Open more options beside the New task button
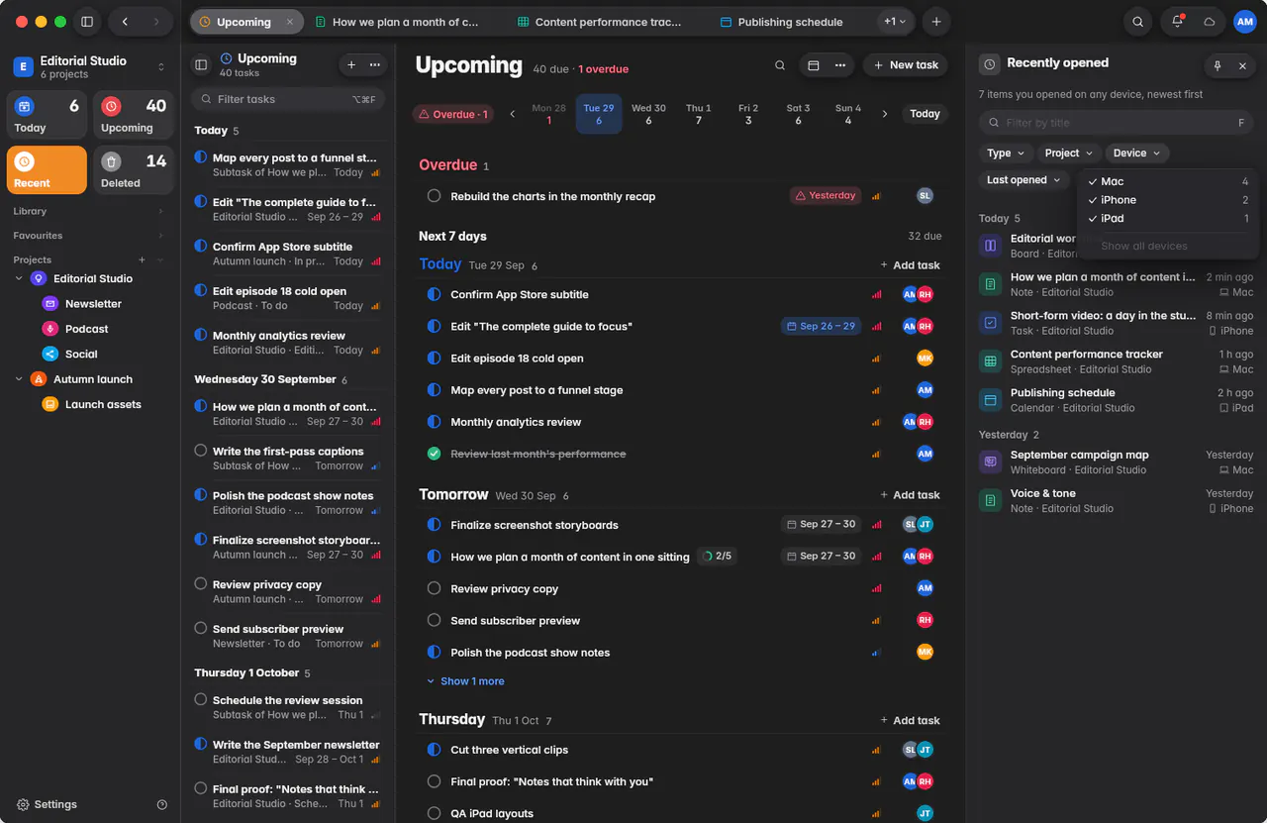The width and height of the screenshot is (1267, 823). [x=839, y=65]
